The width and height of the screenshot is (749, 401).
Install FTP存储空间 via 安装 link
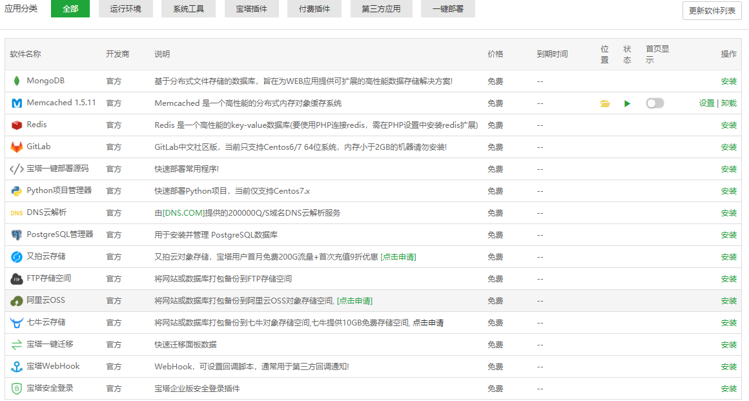coord(729,279)
